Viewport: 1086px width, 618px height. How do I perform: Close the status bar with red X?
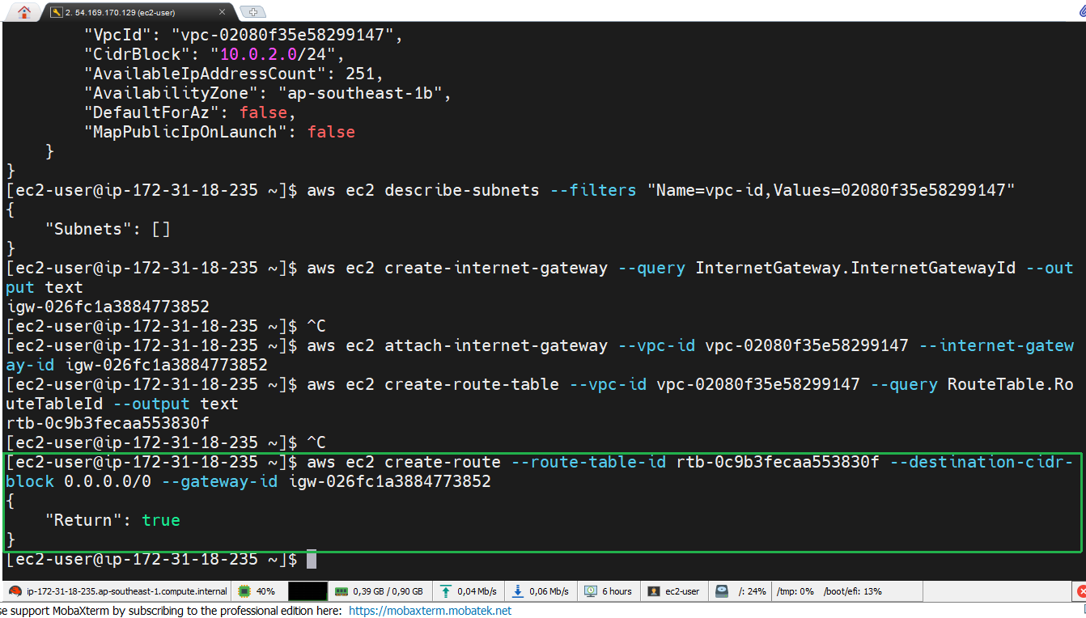1080,591
